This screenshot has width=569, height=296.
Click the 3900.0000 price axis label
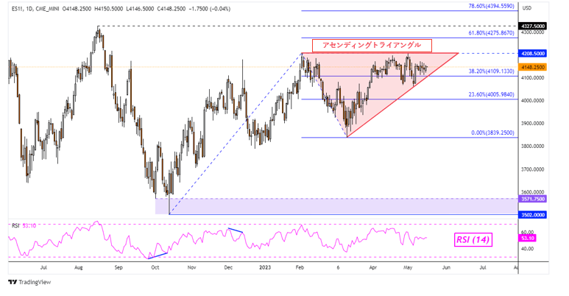tap(533, 124)
